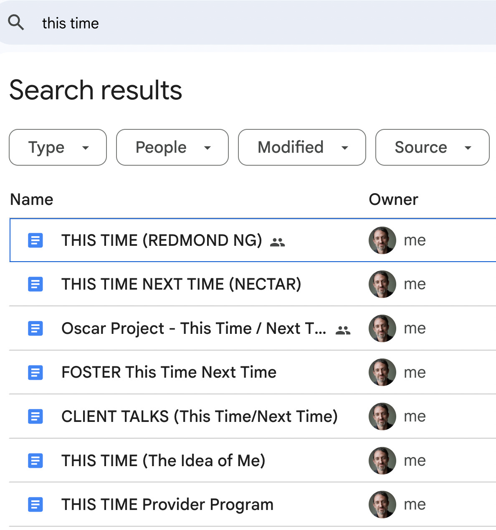The height and width of the screenshot is (530, 496).
Task: Open the People filter dropdown
Action: coord(172,147)
